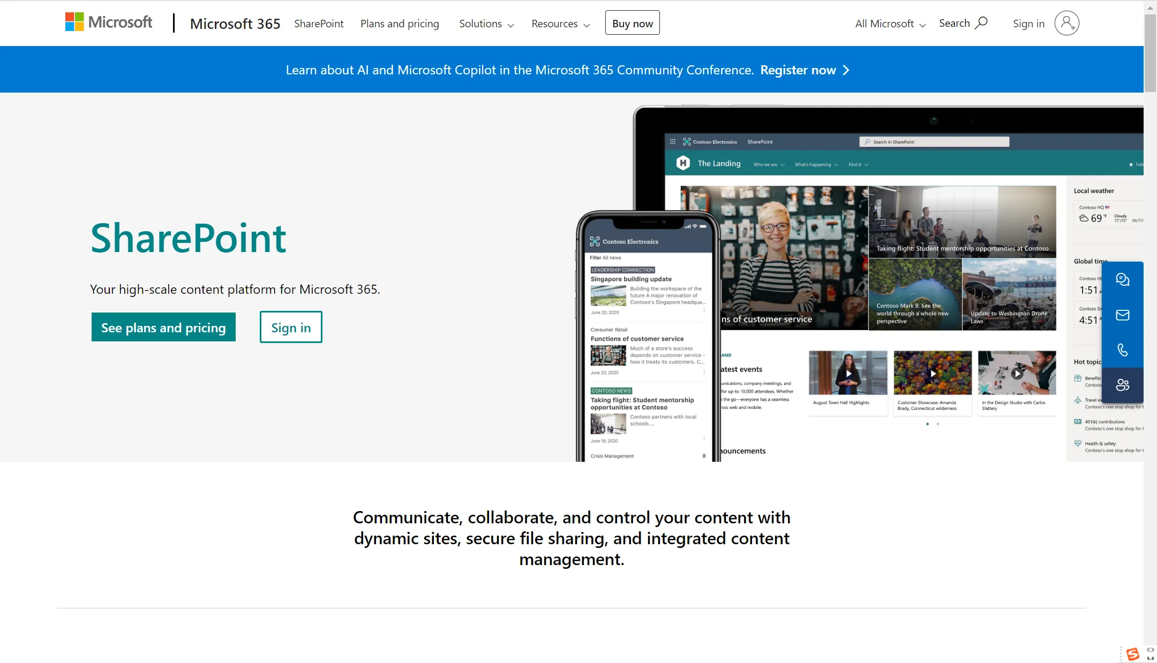The height and width of the screenshot is (663, 1157).
Task: Click the vertical page scrollbar thumb
Action: (x=1150, y=54)
